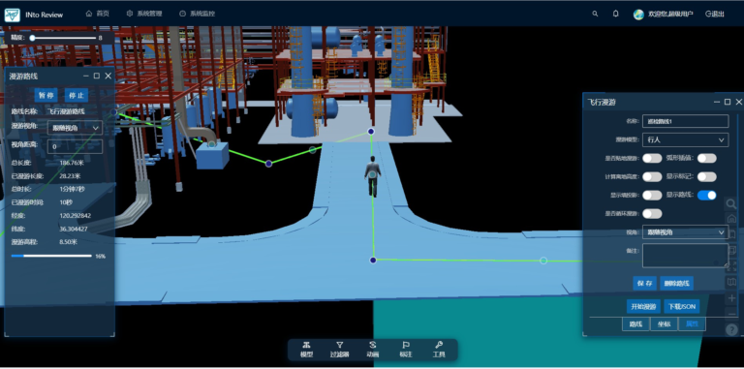
Task: Zoom in with the plus icon
Action: [731, 298]
